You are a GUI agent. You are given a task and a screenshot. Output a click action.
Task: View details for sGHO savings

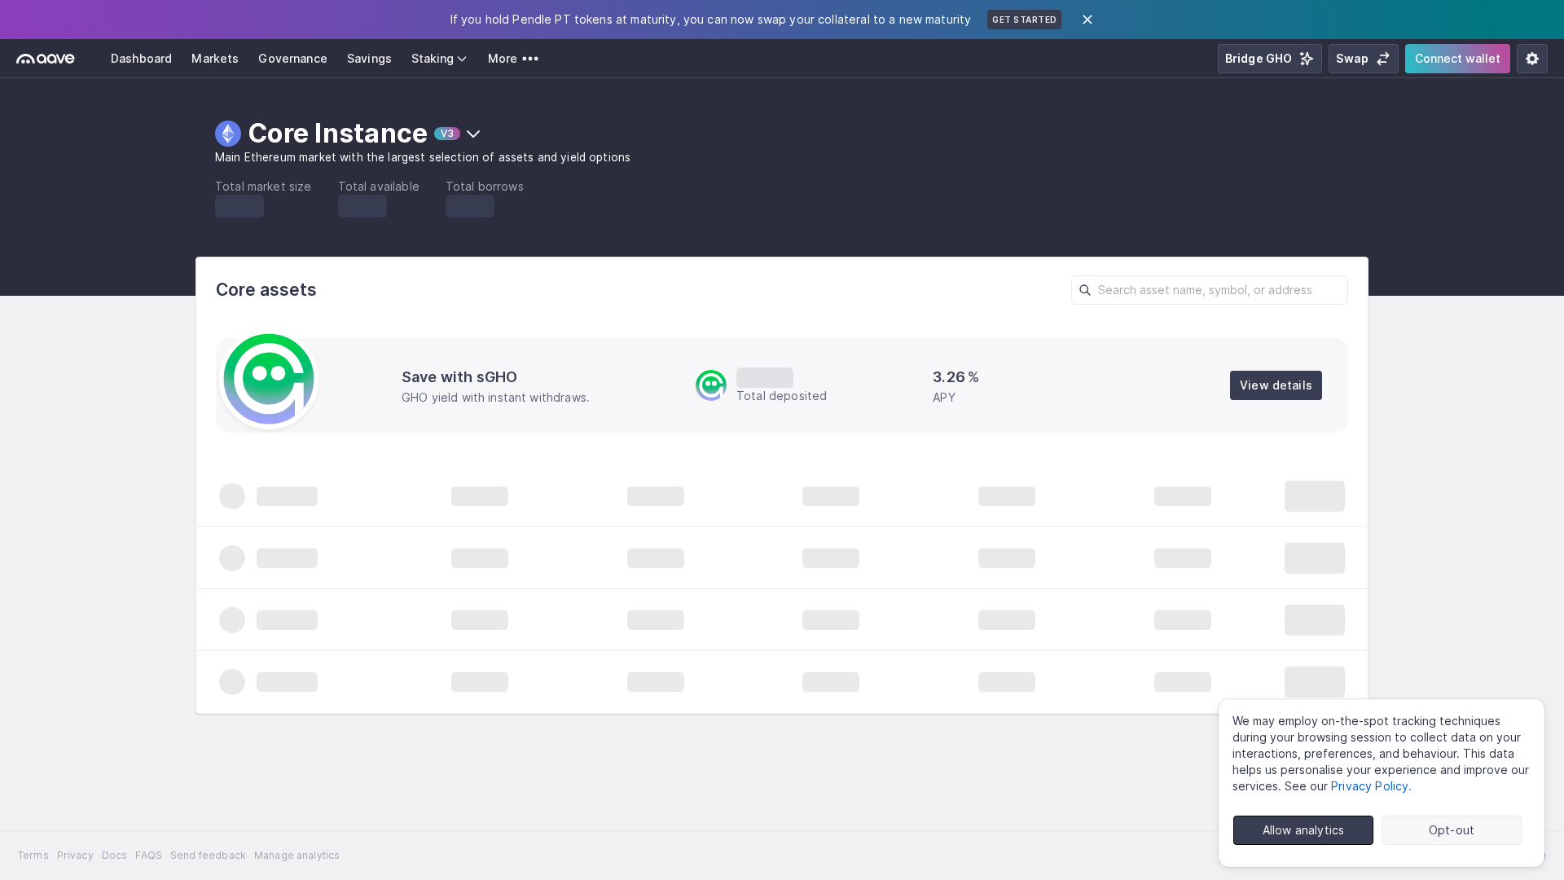1276,385
